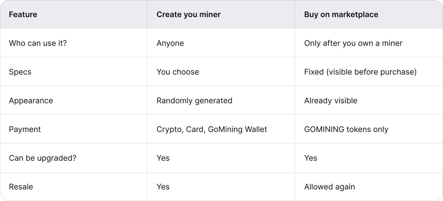Image resolution: width=443 pixels, height=201 pixels.
Task: Select the 'GOMINING tokens only' cell
Action: 346,129
